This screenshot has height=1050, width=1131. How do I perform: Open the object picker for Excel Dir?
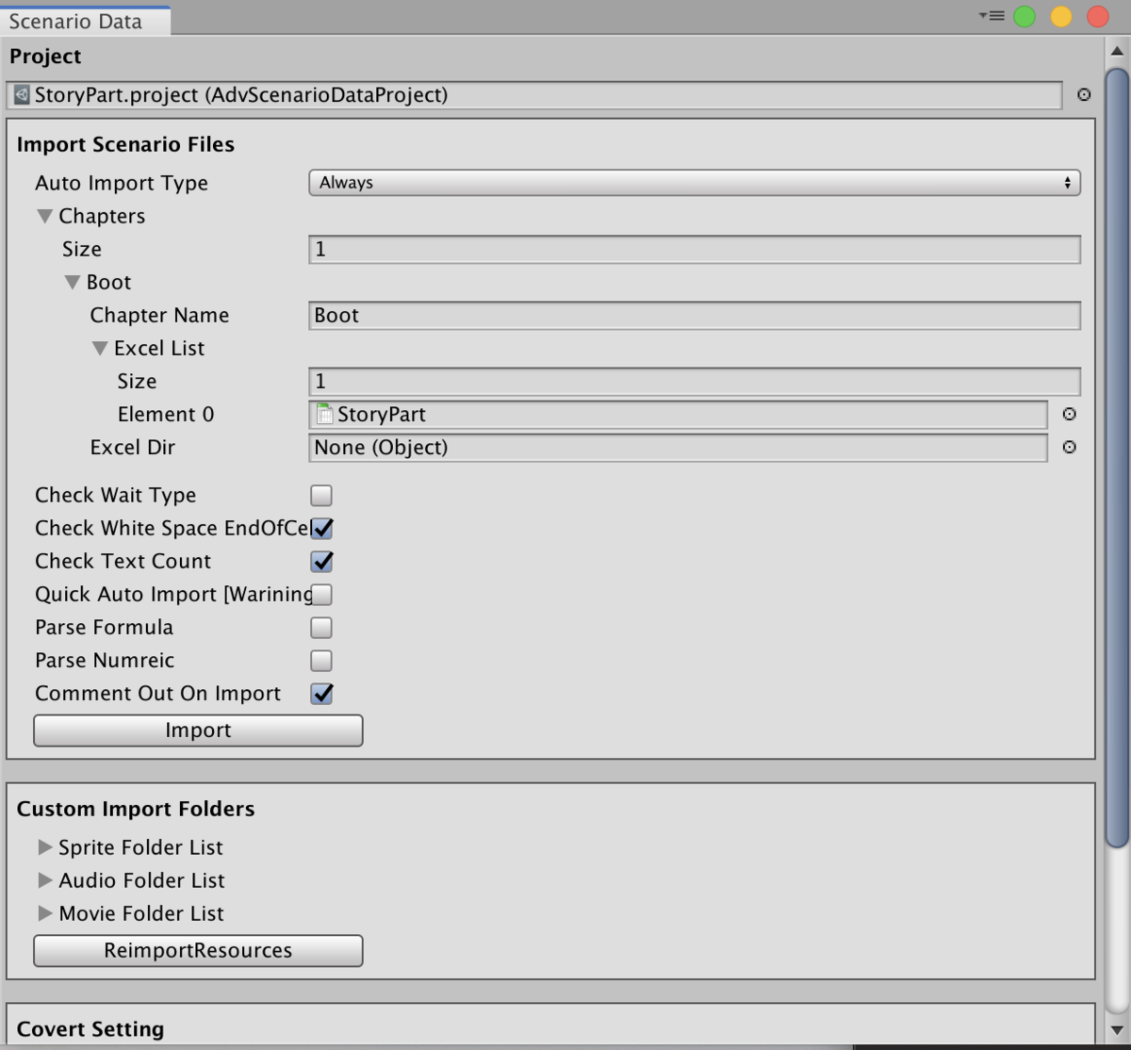(x=1069, y=447)
